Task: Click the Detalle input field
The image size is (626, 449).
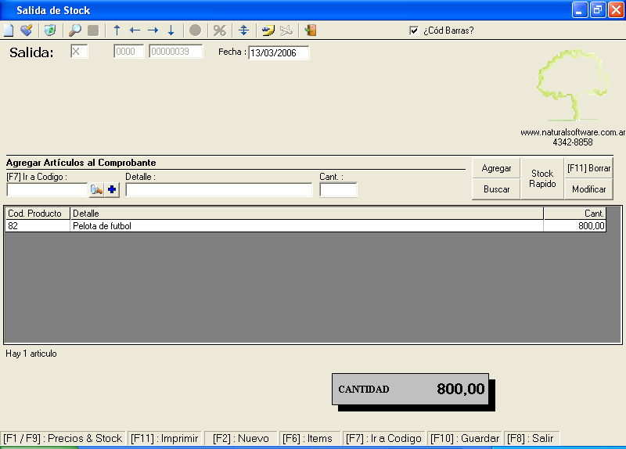Action: 219,189
